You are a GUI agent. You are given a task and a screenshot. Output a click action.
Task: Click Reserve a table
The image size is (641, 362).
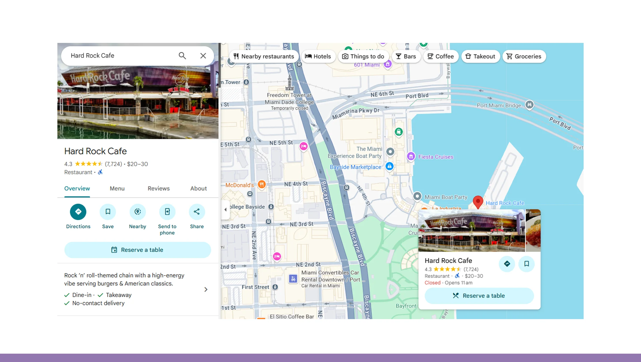(x=138, y=250)
